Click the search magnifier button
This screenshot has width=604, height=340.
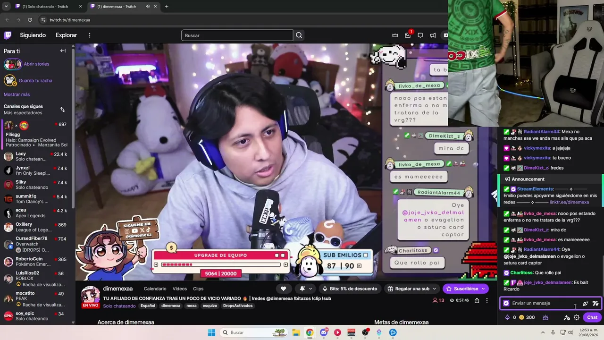299,35
